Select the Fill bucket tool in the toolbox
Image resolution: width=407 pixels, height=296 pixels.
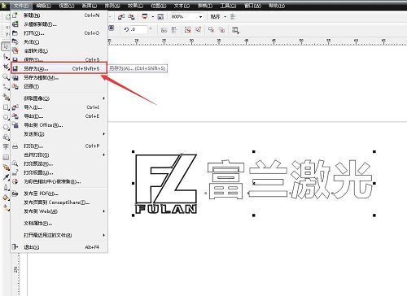(x=6, y=198)
